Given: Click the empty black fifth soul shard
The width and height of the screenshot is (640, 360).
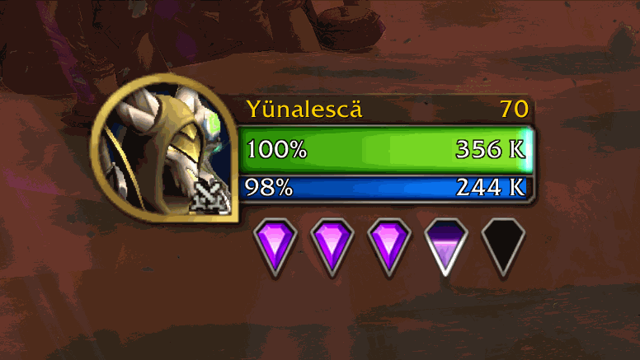Looking at the screenshot, I should 503,247.
